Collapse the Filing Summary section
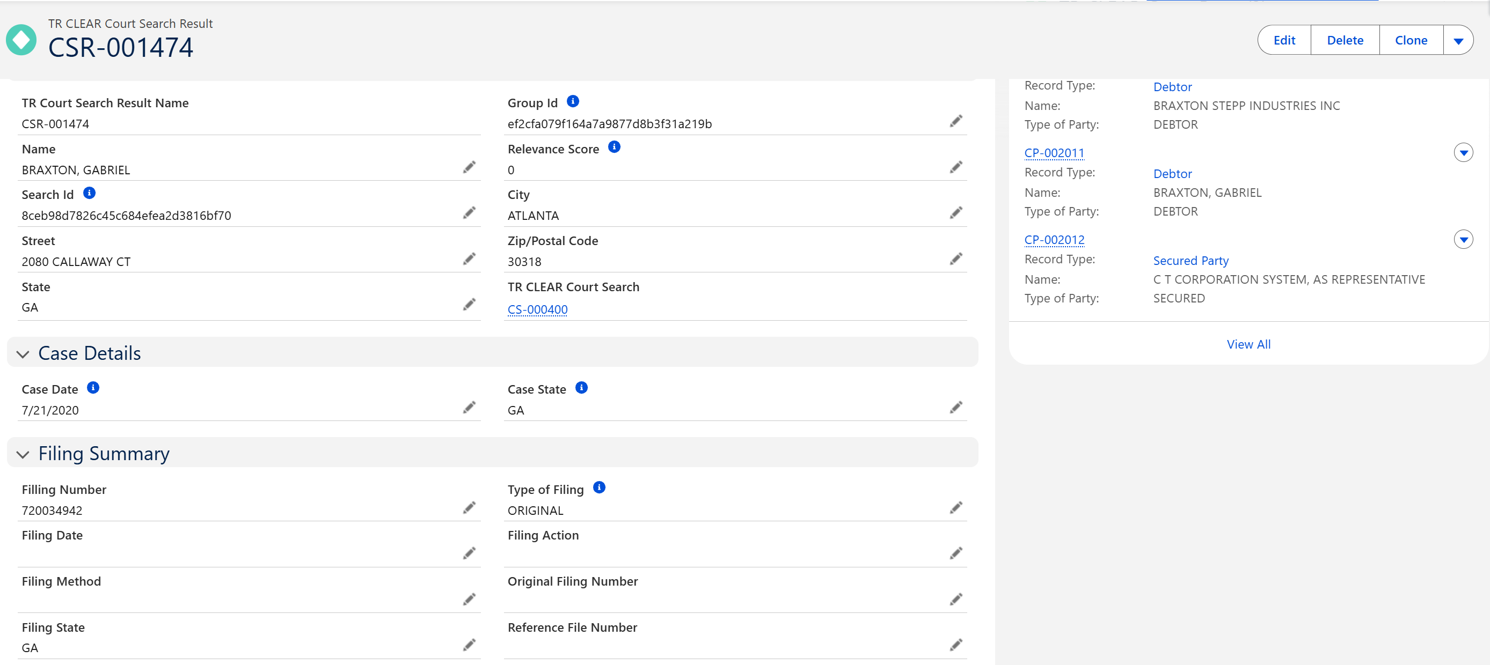Image resolution: width=1490 pixels, height=665 pixels. click(23, 455)
